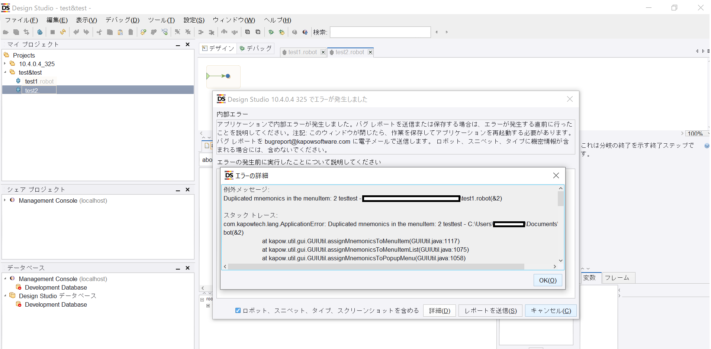Collapse the test&test project folder
Screen dimensions: 711x349
[5, 72]
